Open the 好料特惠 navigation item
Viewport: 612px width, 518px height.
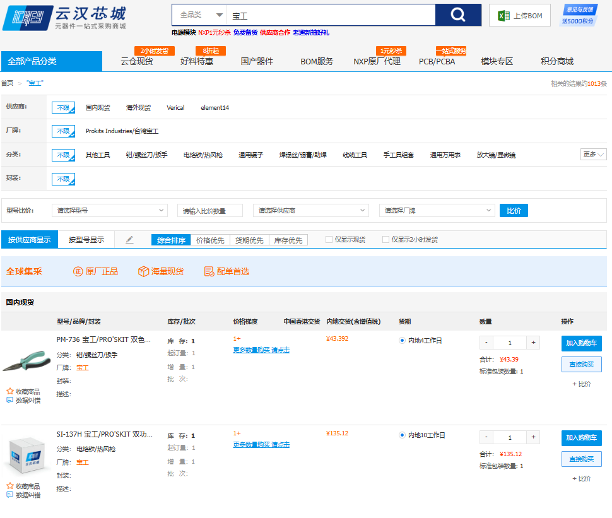[x=197, y=61]
